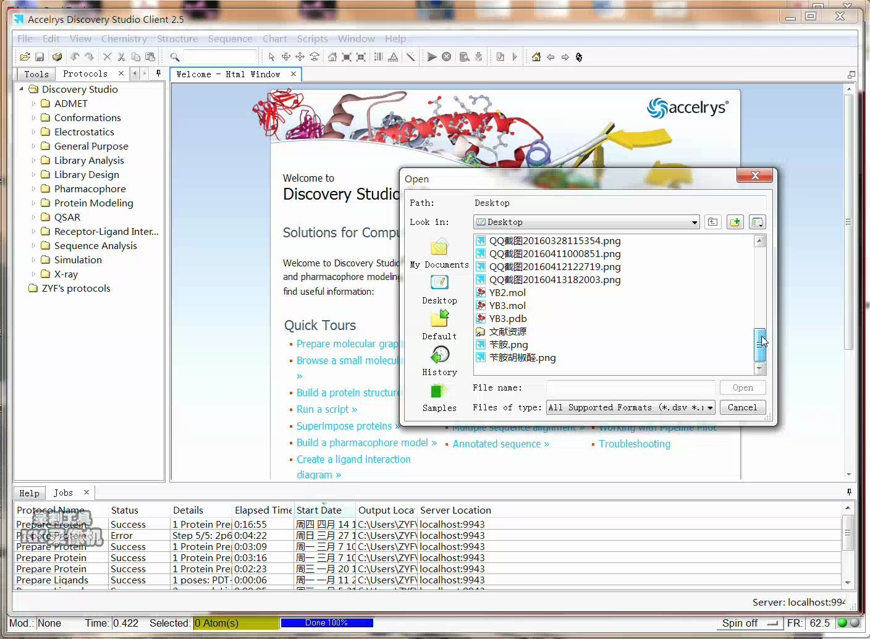
Task: Open the Chemistry menu
Action: tap(124, 38)
